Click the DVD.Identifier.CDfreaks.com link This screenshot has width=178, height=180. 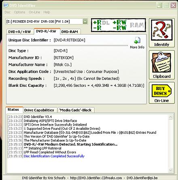point(96,178)
